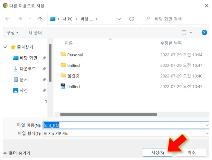Create a 새 폴더
Viewport: 212px width, 160px height.
(x=35, y=33)
